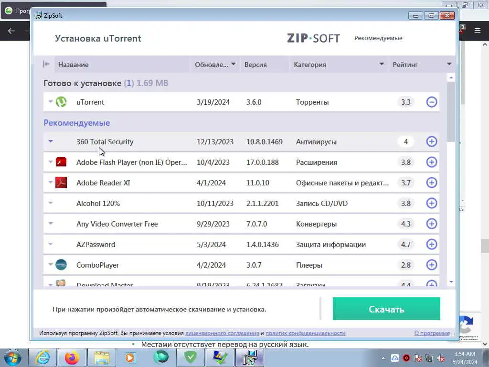Open the О программе link
The image size is (489, 367).
432,333
